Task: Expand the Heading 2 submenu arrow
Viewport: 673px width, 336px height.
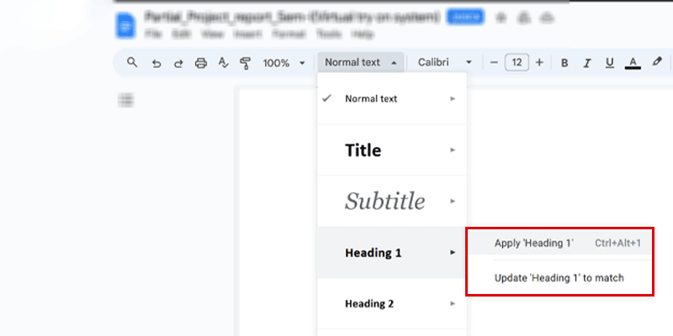Action: tap(453, 304)
